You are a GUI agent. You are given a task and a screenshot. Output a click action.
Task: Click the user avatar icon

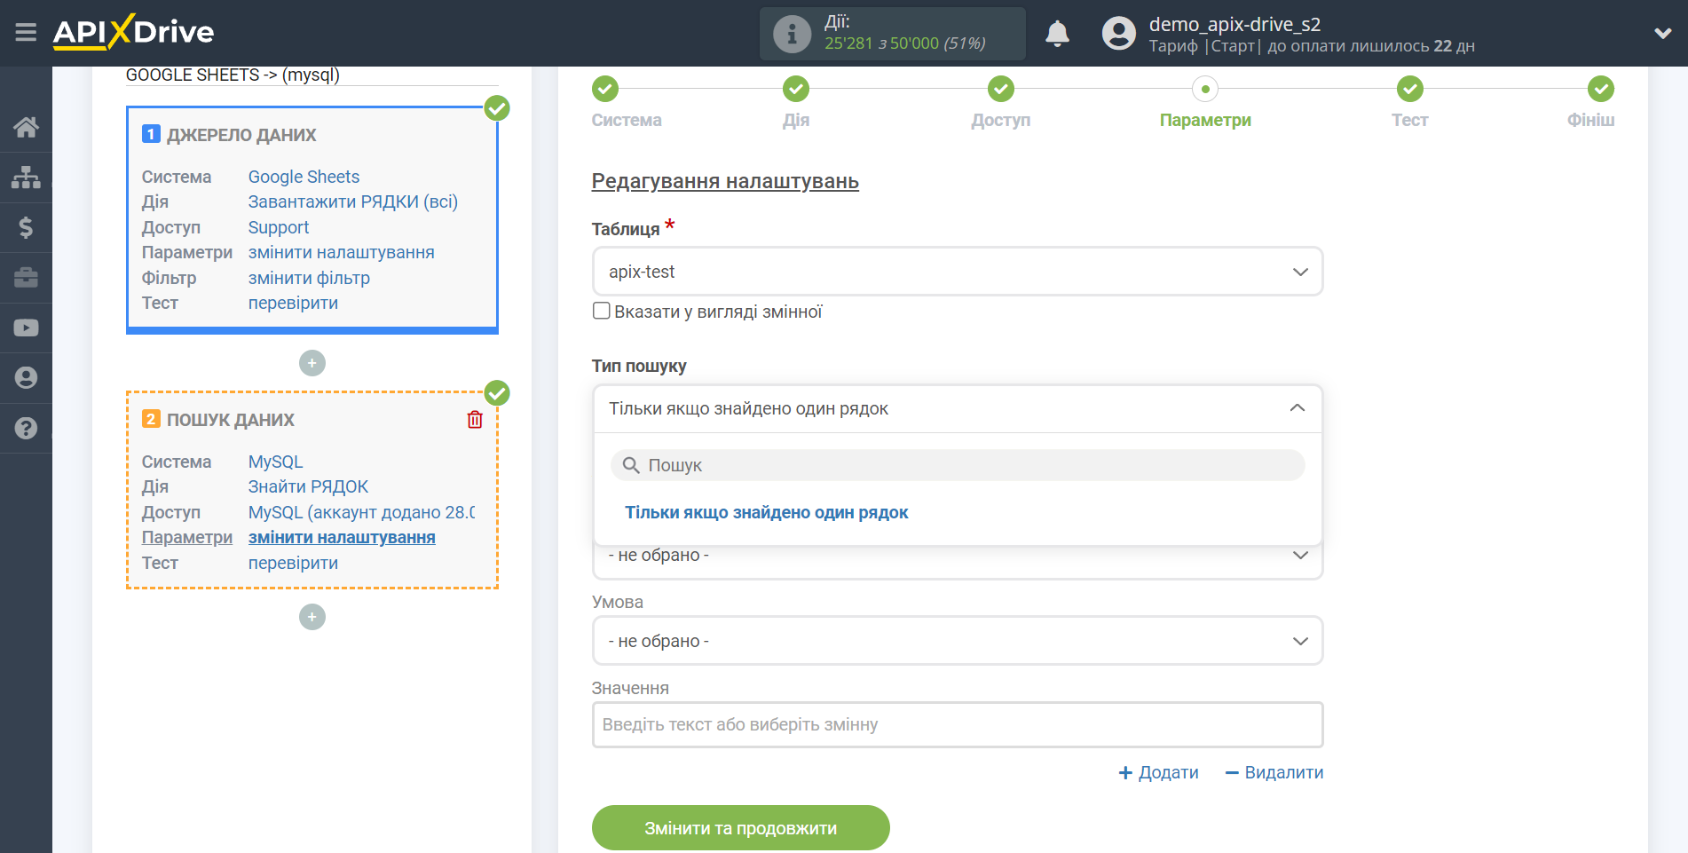[1118, 34]
